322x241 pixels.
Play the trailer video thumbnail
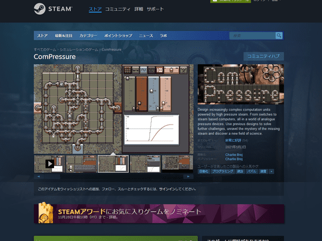click(49, 164)
